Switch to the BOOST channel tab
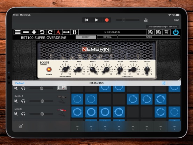Viewport: 193px width, 145px height. 86,37
